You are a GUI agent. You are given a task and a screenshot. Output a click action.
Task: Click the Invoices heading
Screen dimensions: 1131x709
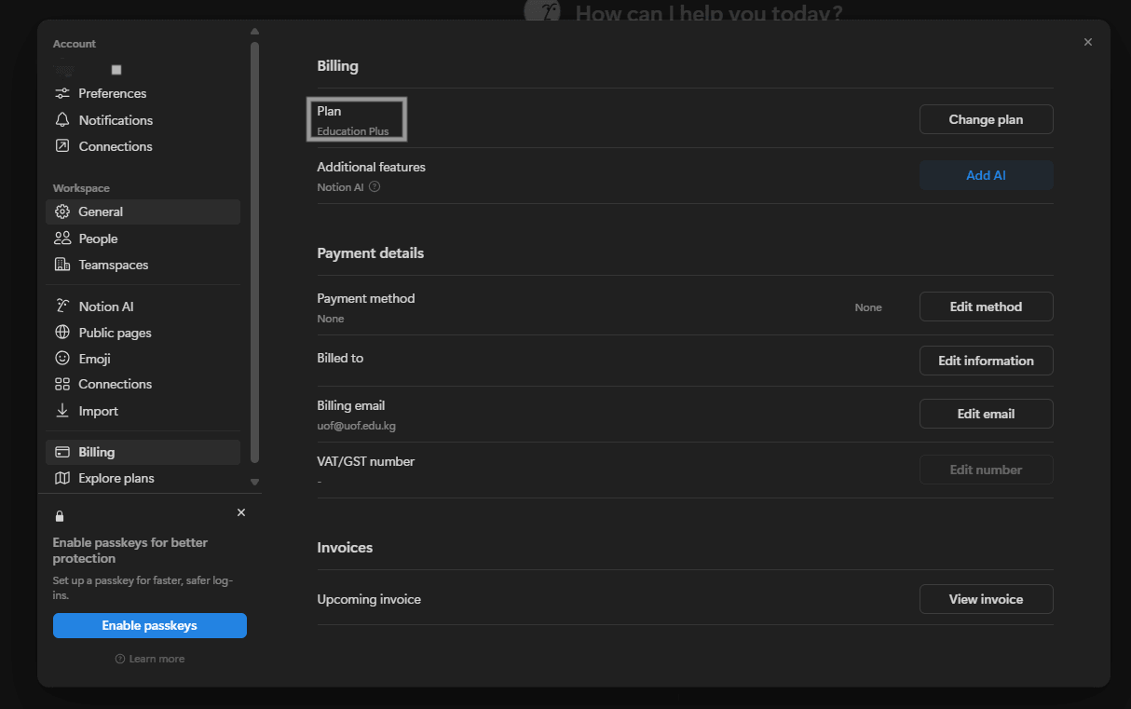coord(345,548)
